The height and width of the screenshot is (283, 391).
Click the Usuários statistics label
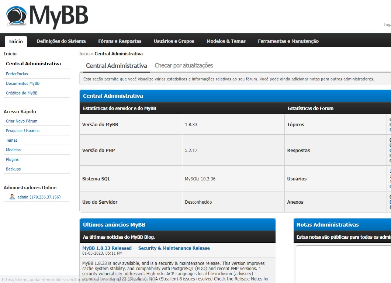297,179
